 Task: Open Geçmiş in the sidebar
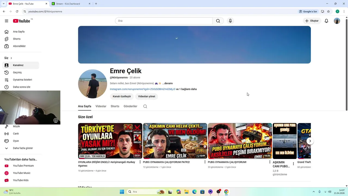(21, 72)
